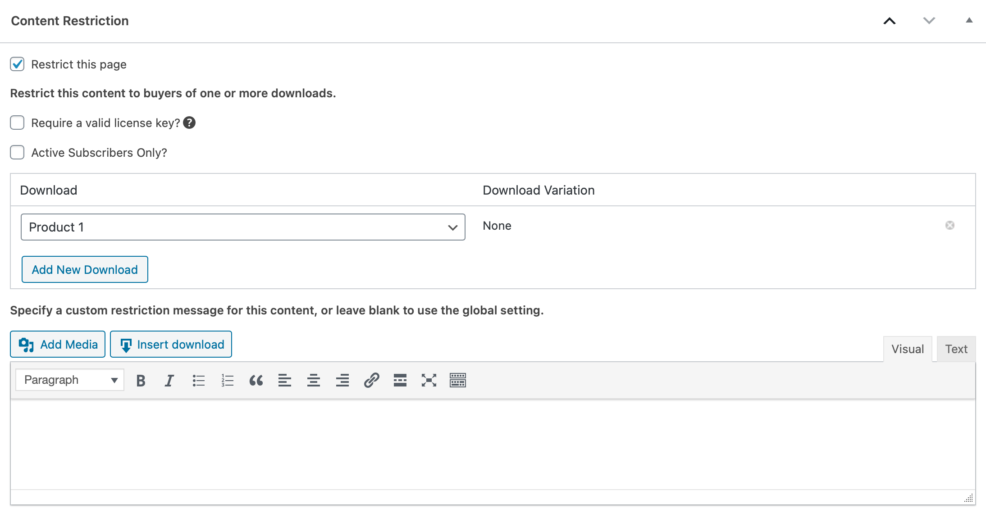The width and height of the screenshot is (986, 518).
Task: Open the Product 1 download dropdown
Action: (243, 227)
